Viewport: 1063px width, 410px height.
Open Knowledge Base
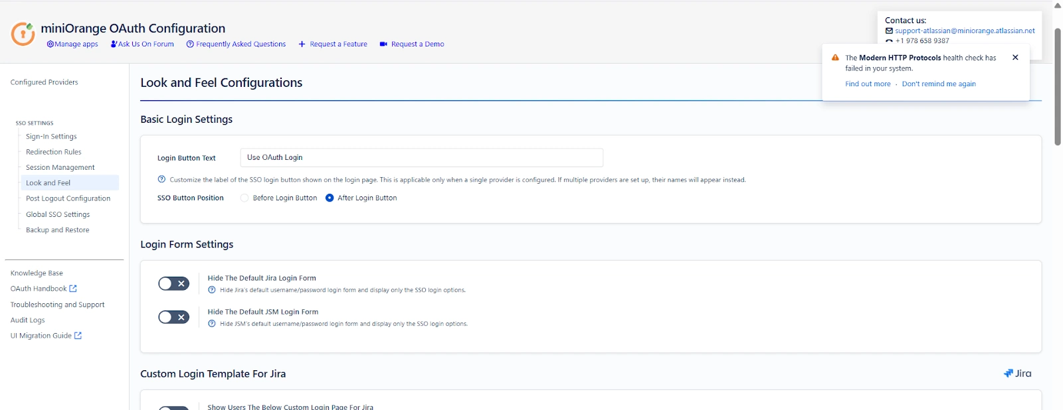pos(37,273)
